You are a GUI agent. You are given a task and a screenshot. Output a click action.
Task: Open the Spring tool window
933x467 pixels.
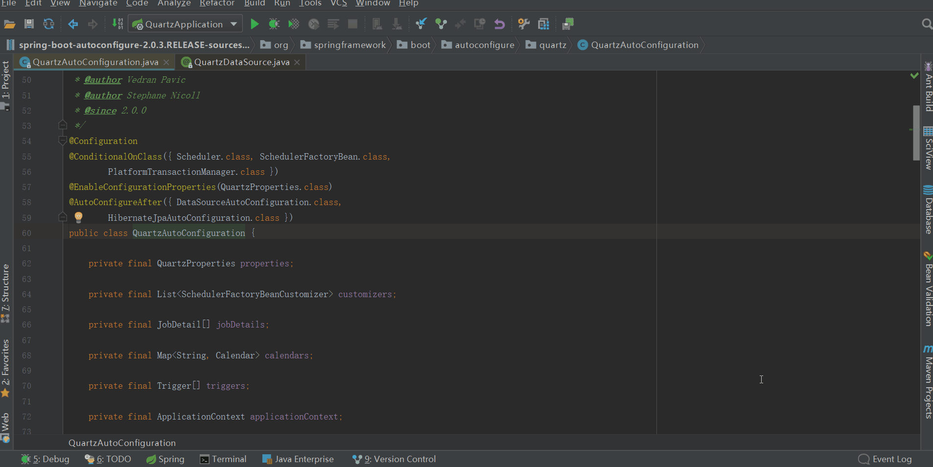pyautogui.click(x=165, y=459)
